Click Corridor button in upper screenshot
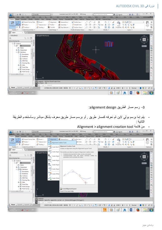Viewport: 162px width, 230px height. click(x=52, y=28)
